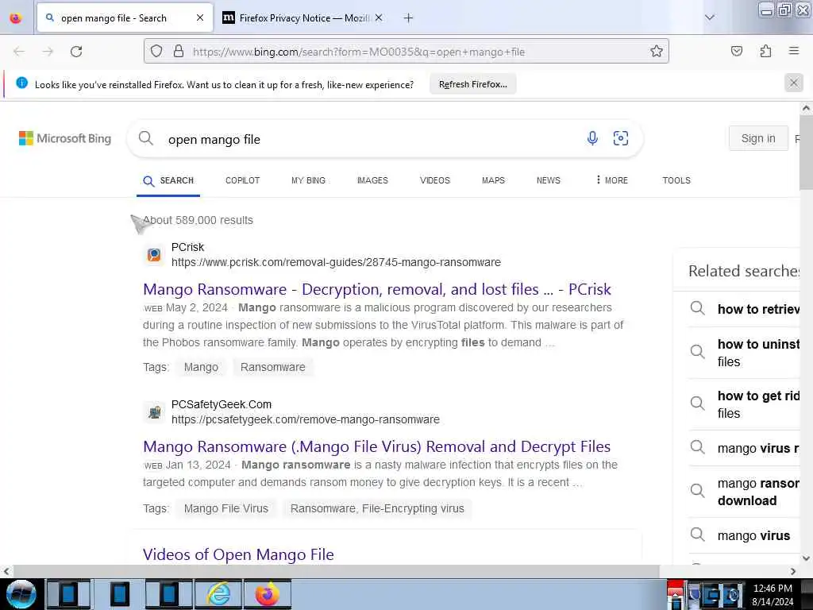
Task: Switch to the Firefox Privacy Notice tab
Action: pyautogui.click(x=303, y=18)
